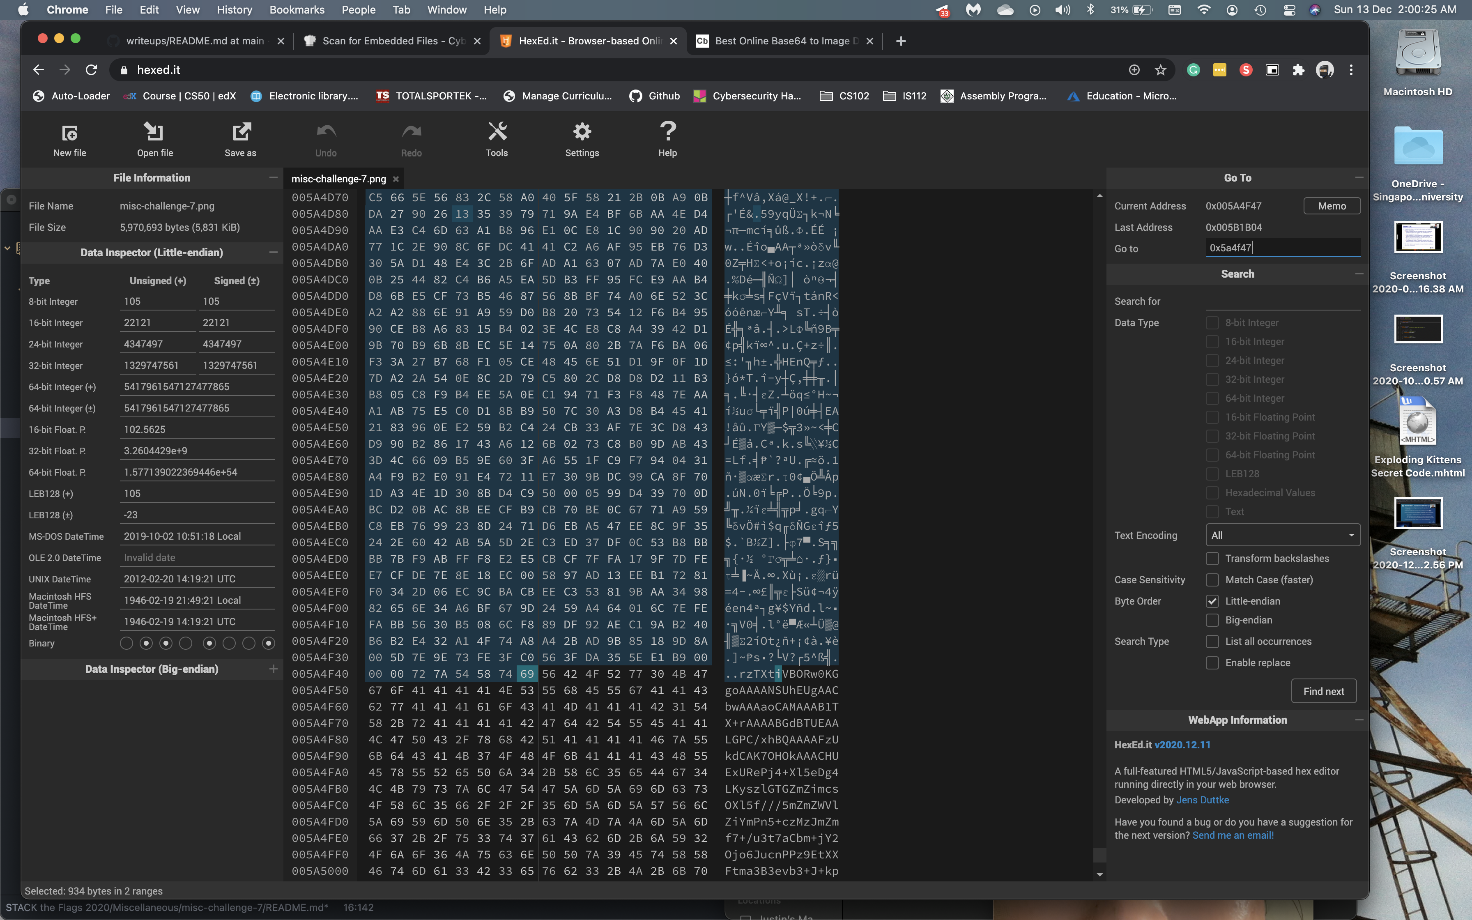The image size is (1472, 920).
Task: Switch to writeups/README.md tab
Action: (195, 41)
